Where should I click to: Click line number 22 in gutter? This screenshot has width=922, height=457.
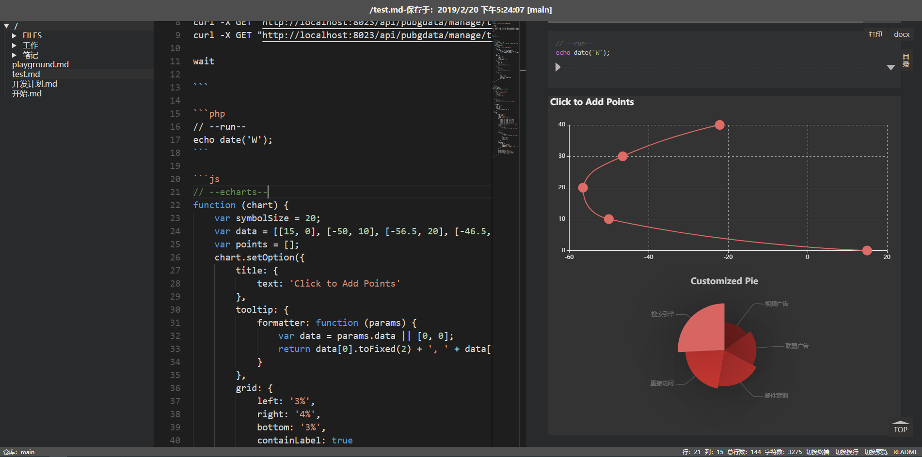coord(175,205)
